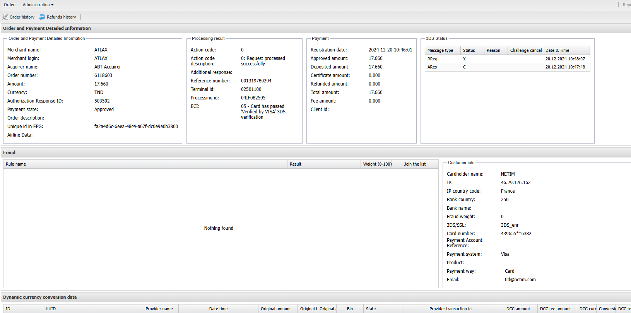Click the partially visible Reports menu at top right
The width and height of the screenshot is (631, 313).
pos(626,5)
